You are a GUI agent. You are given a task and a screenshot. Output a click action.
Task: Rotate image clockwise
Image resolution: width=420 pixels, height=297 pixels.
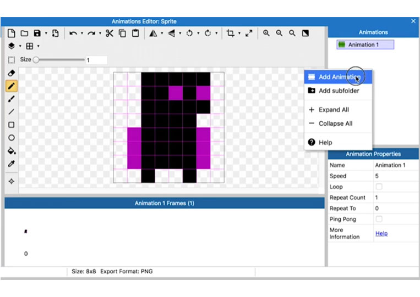pos(208,33)
